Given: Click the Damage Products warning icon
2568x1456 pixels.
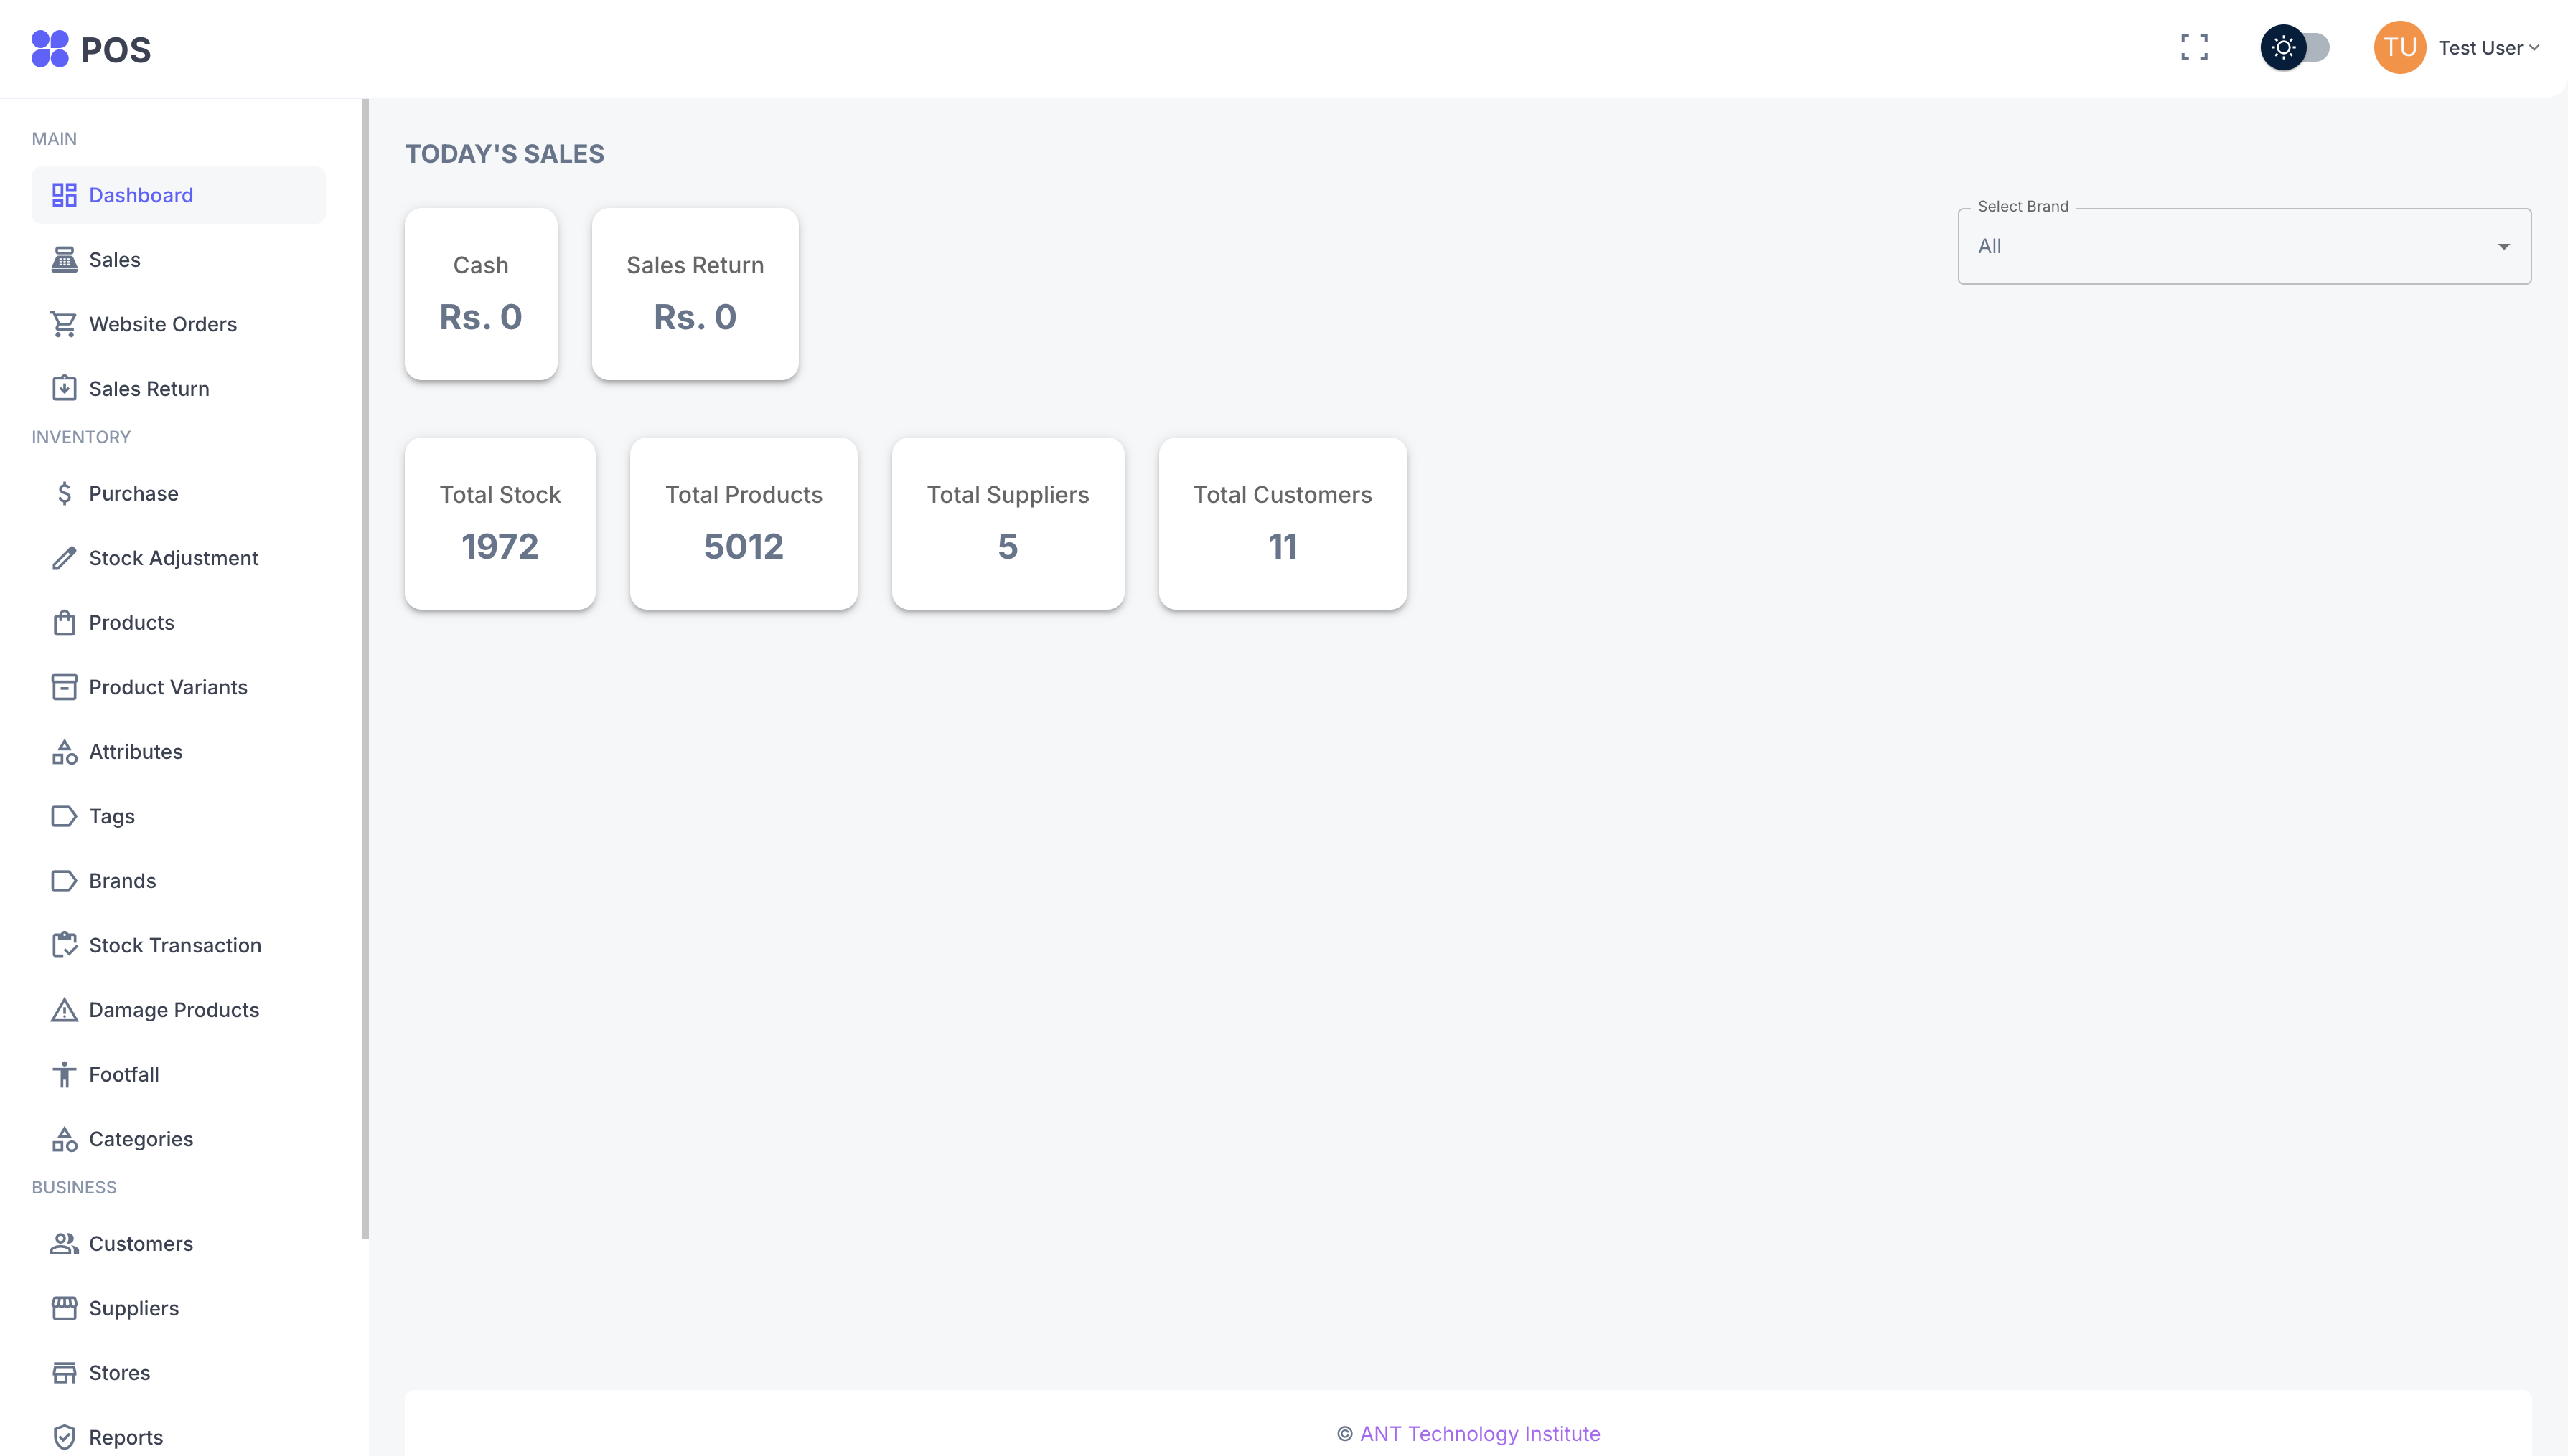Looking at the screenshot, I should coord(64,1010).
